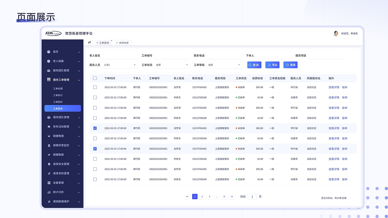Focus the 老人姓名 input field
Viewport: 388px width, 218px height.
click(119, 56)
